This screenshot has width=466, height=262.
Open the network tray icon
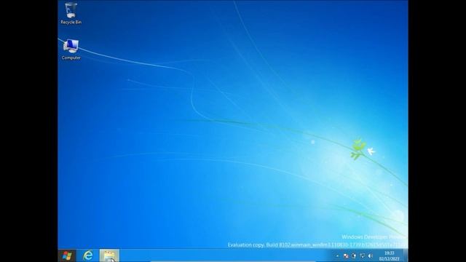(x=363, y=255)
